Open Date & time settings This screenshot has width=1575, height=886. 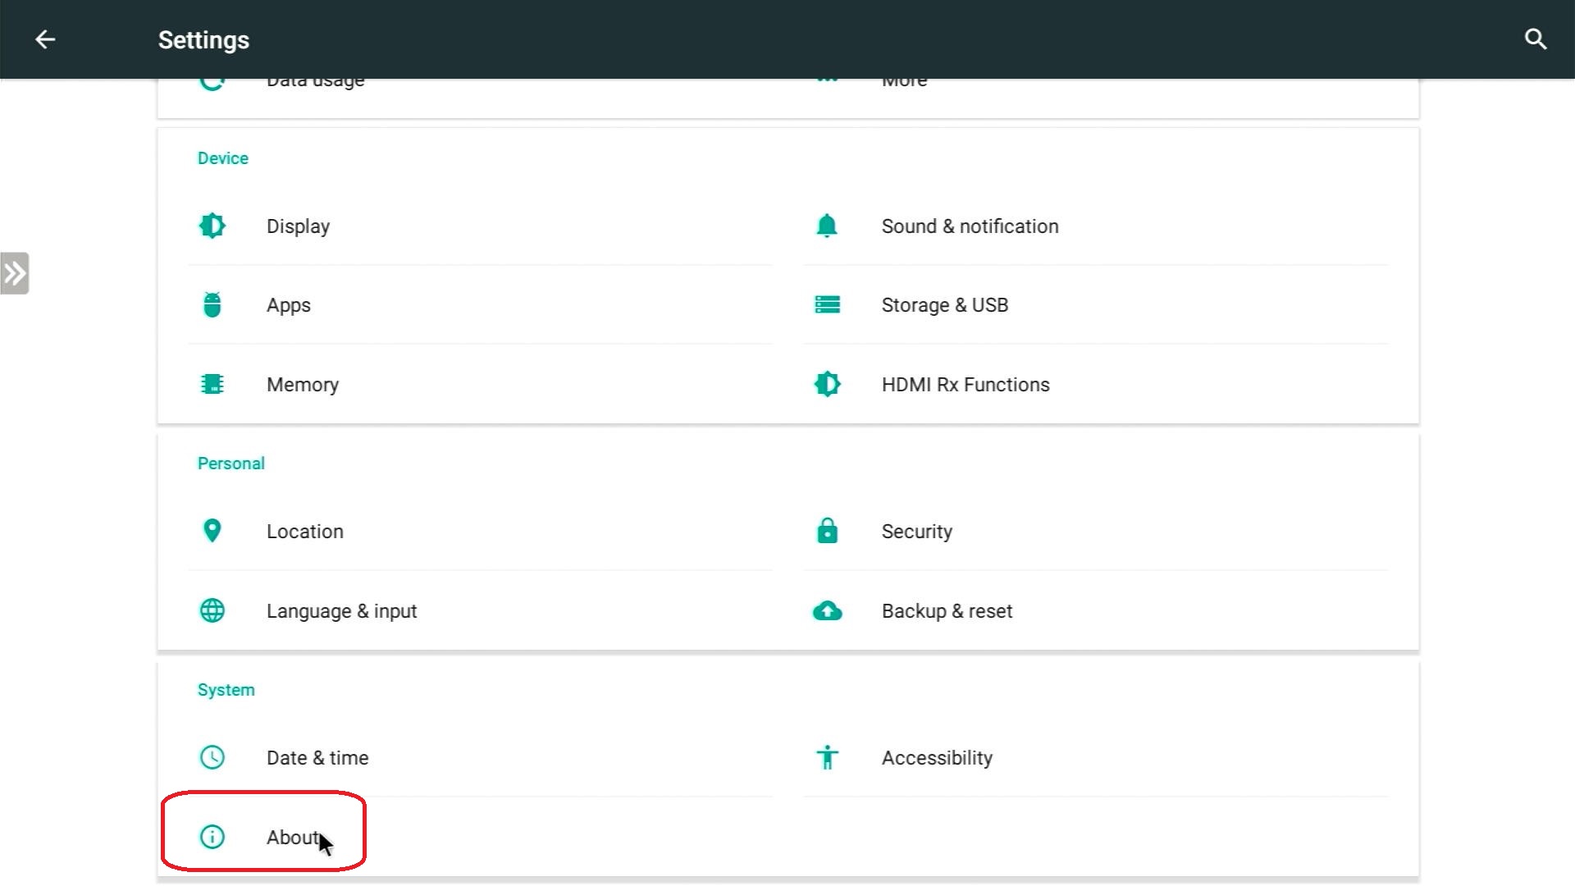click(x=317, y=757)
